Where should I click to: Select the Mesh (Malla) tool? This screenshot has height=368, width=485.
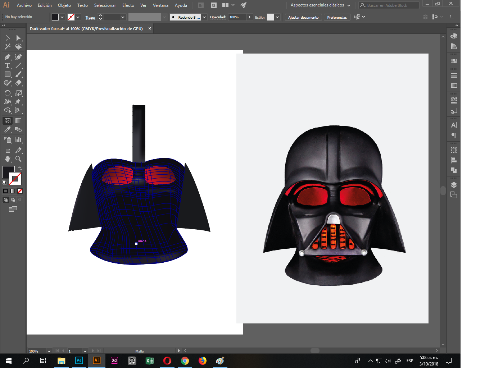tap(8, 121)
